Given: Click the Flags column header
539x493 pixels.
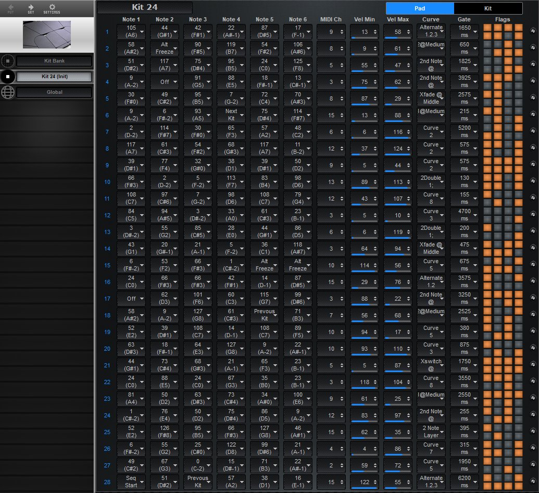Looking at the screenshot, I should 503,19.
